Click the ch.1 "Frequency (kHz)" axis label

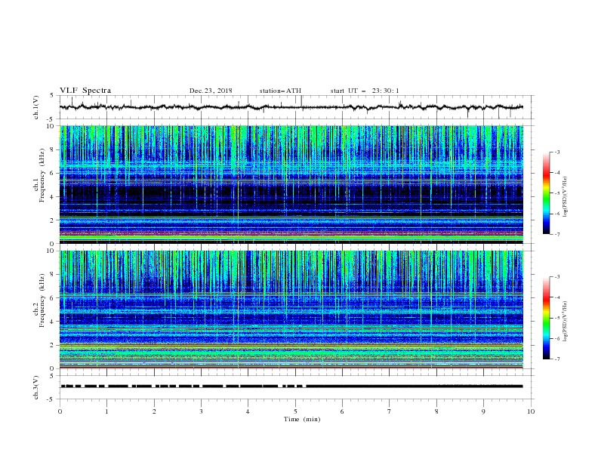coord(42,175)
